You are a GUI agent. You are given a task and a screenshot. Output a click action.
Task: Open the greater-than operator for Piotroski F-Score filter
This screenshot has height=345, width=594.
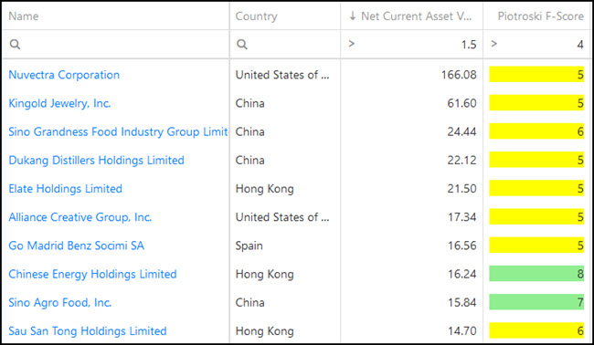coord(493,44)
